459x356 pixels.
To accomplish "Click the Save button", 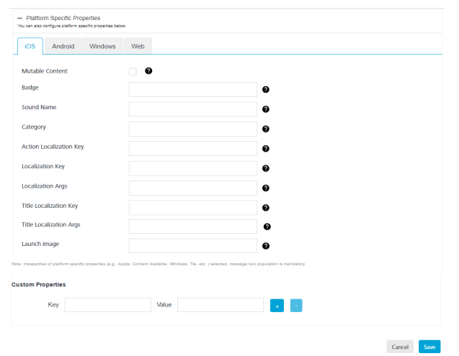I will pyautogui.click(x=429, y=347).
